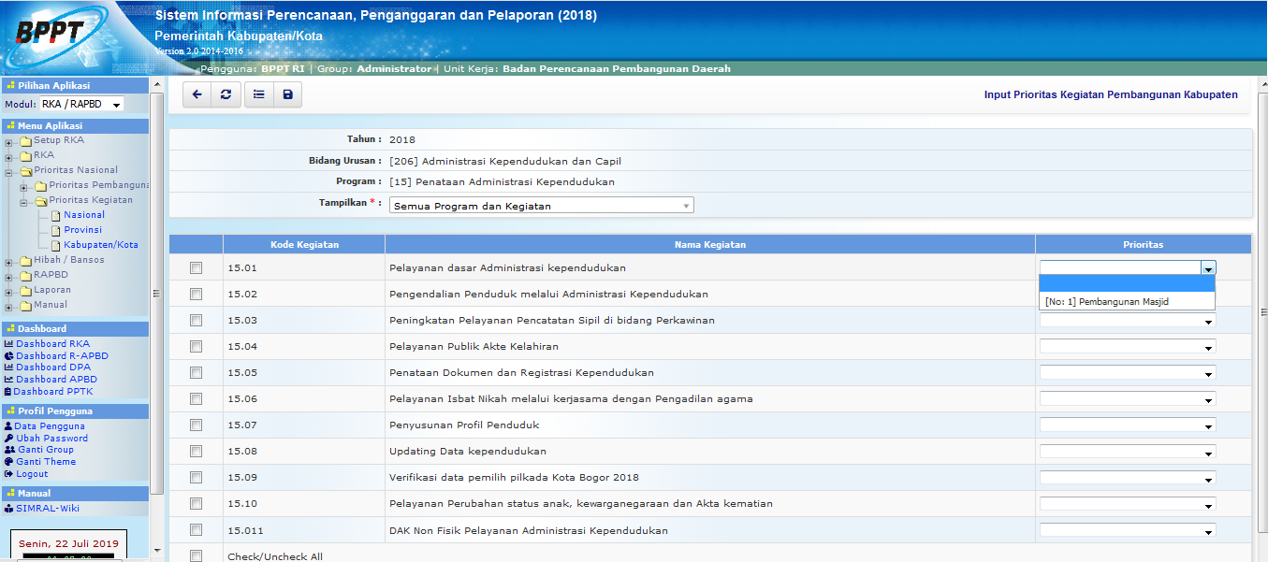Select the checkbox for row 15.05
The height and width of the screenshot is (562, 1268).
196,373
